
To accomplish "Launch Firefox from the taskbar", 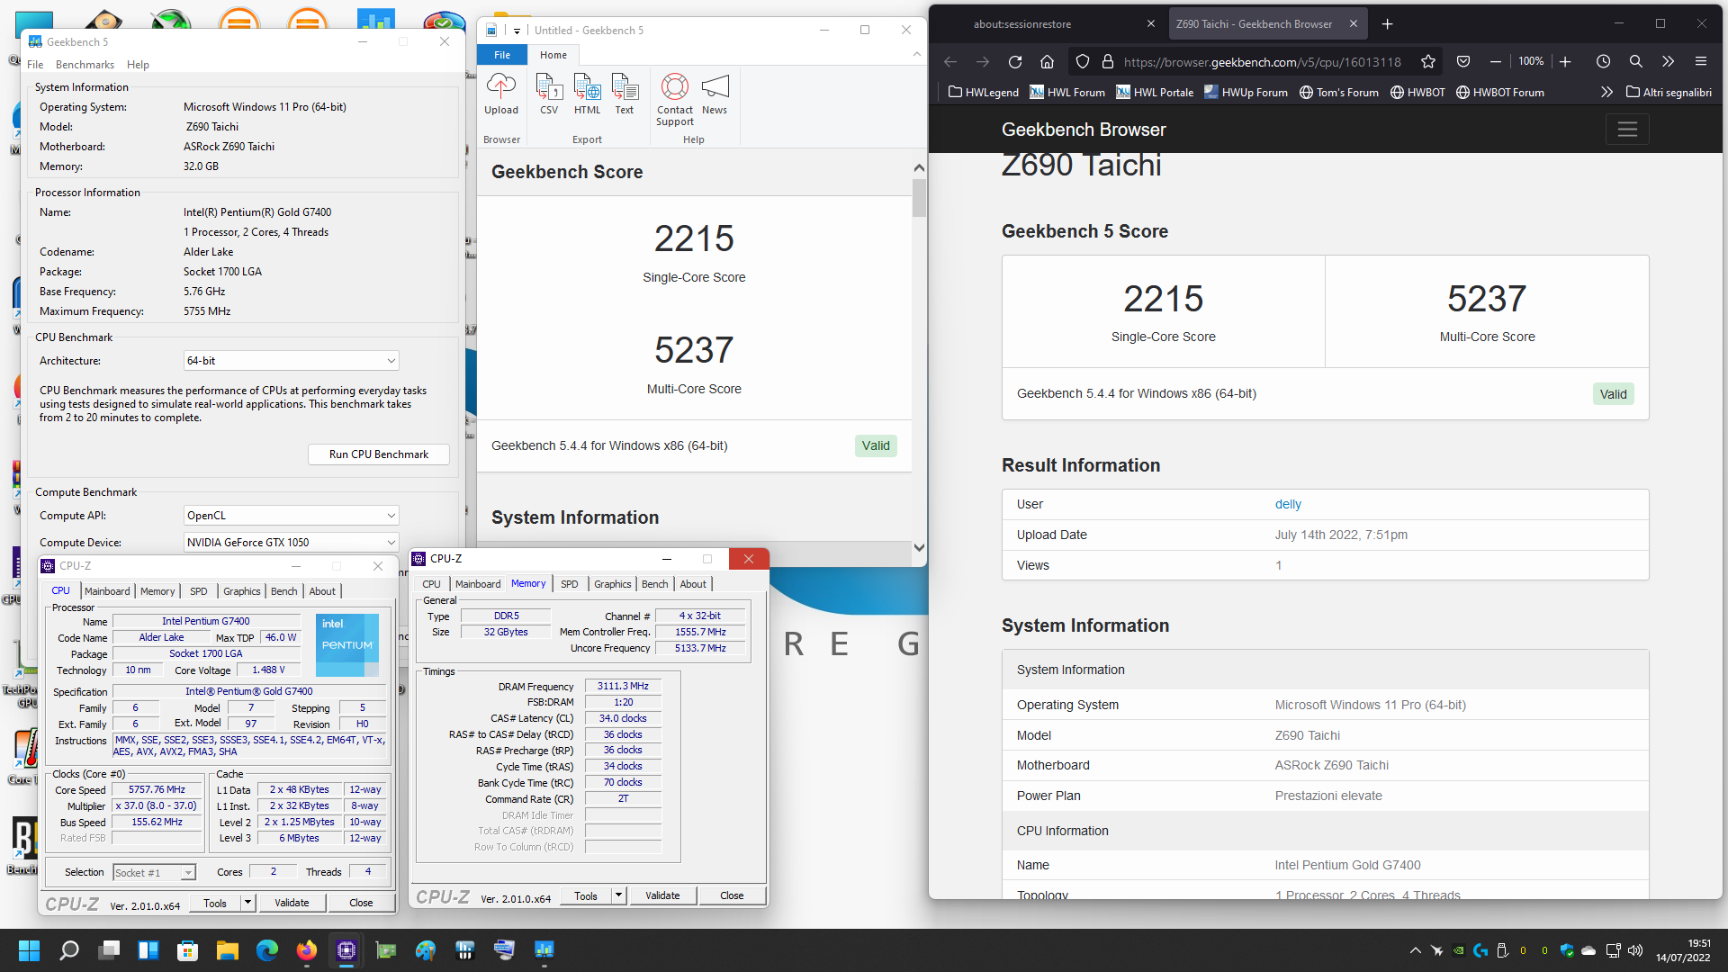I will [x=307, y=950].
